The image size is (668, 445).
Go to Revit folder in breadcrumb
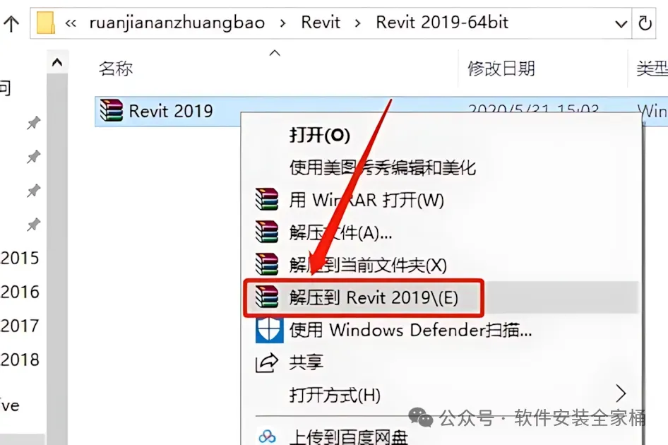click(x=321, y=22)
